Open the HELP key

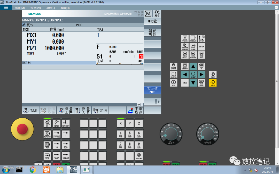[x=174, y=83]
